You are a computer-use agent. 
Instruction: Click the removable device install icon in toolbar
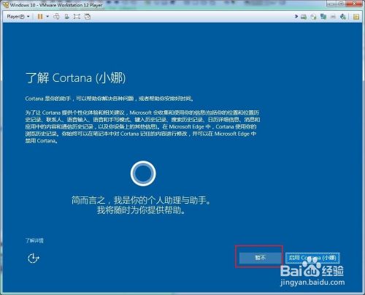(x=66, y=17)
